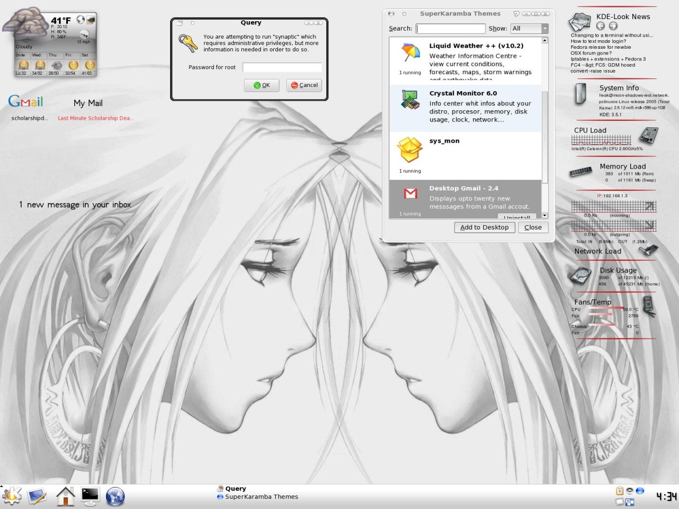
Task: Click the CPU Load usage graph
Action: click(601, 140)
